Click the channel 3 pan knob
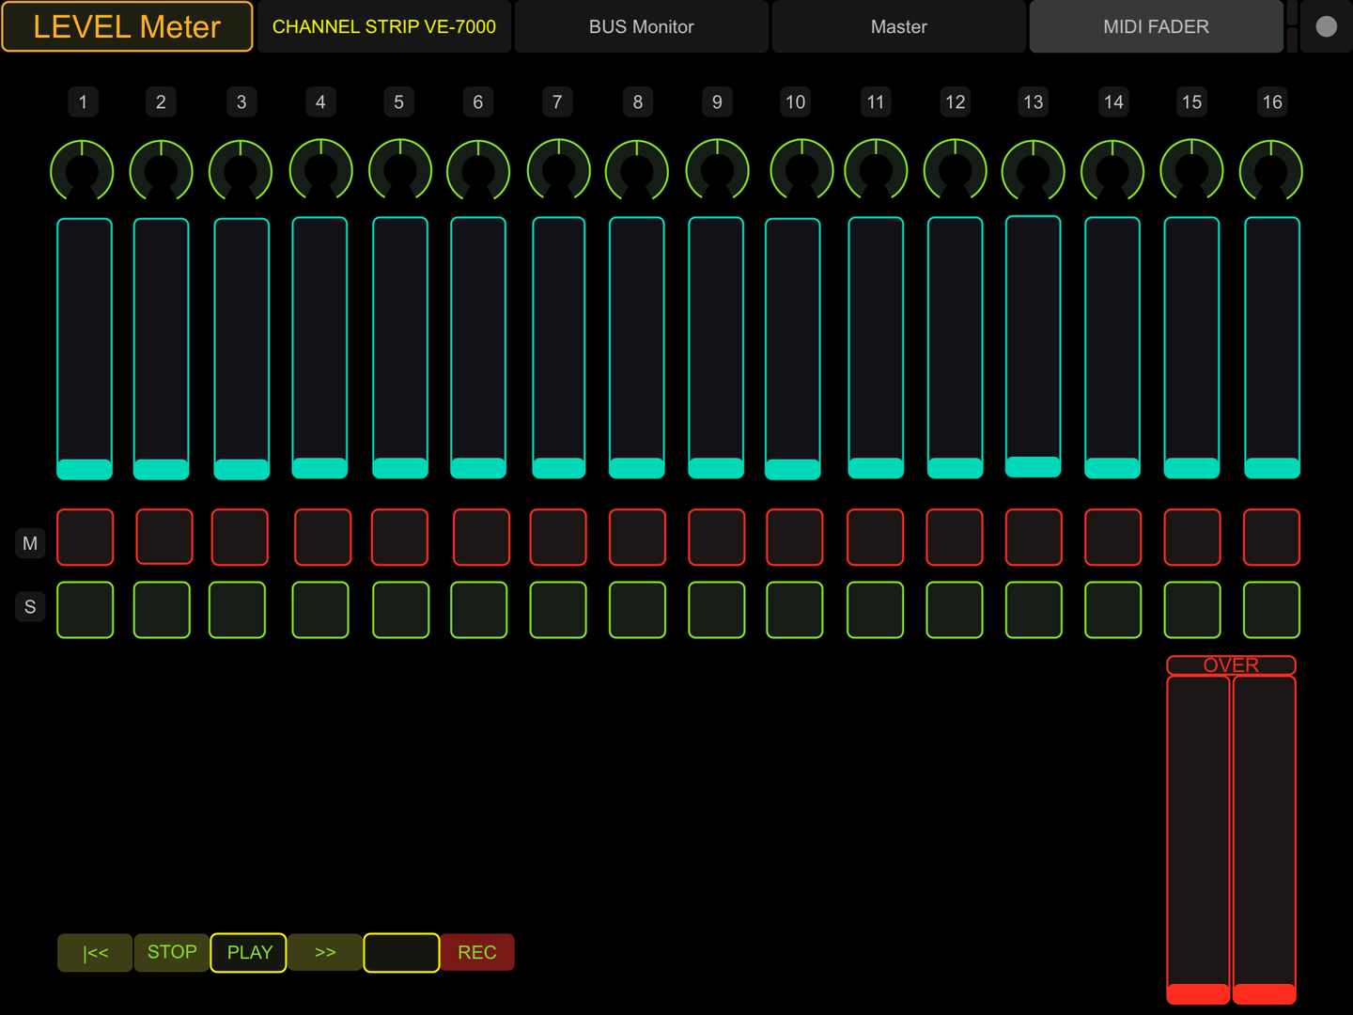1353x1015 pixels. click(x=241, y=171)
